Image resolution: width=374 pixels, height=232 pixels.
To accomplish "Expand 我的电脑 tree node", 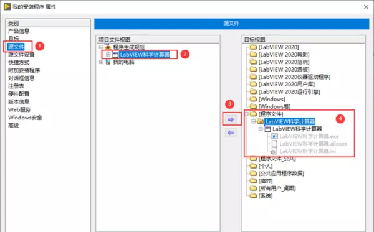I will click(101, 62).
